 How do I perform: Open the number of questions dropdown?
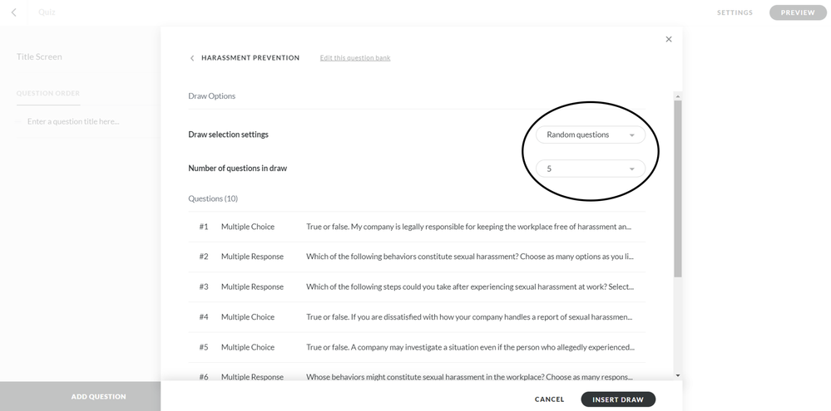tap(590, 169)
